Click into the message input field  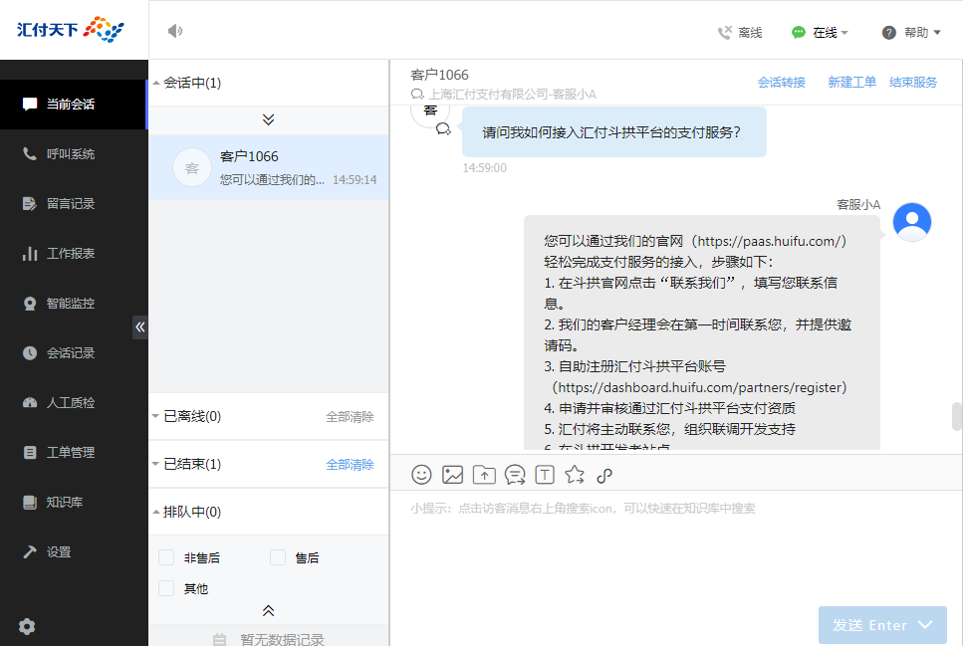(x=675, y=546)
